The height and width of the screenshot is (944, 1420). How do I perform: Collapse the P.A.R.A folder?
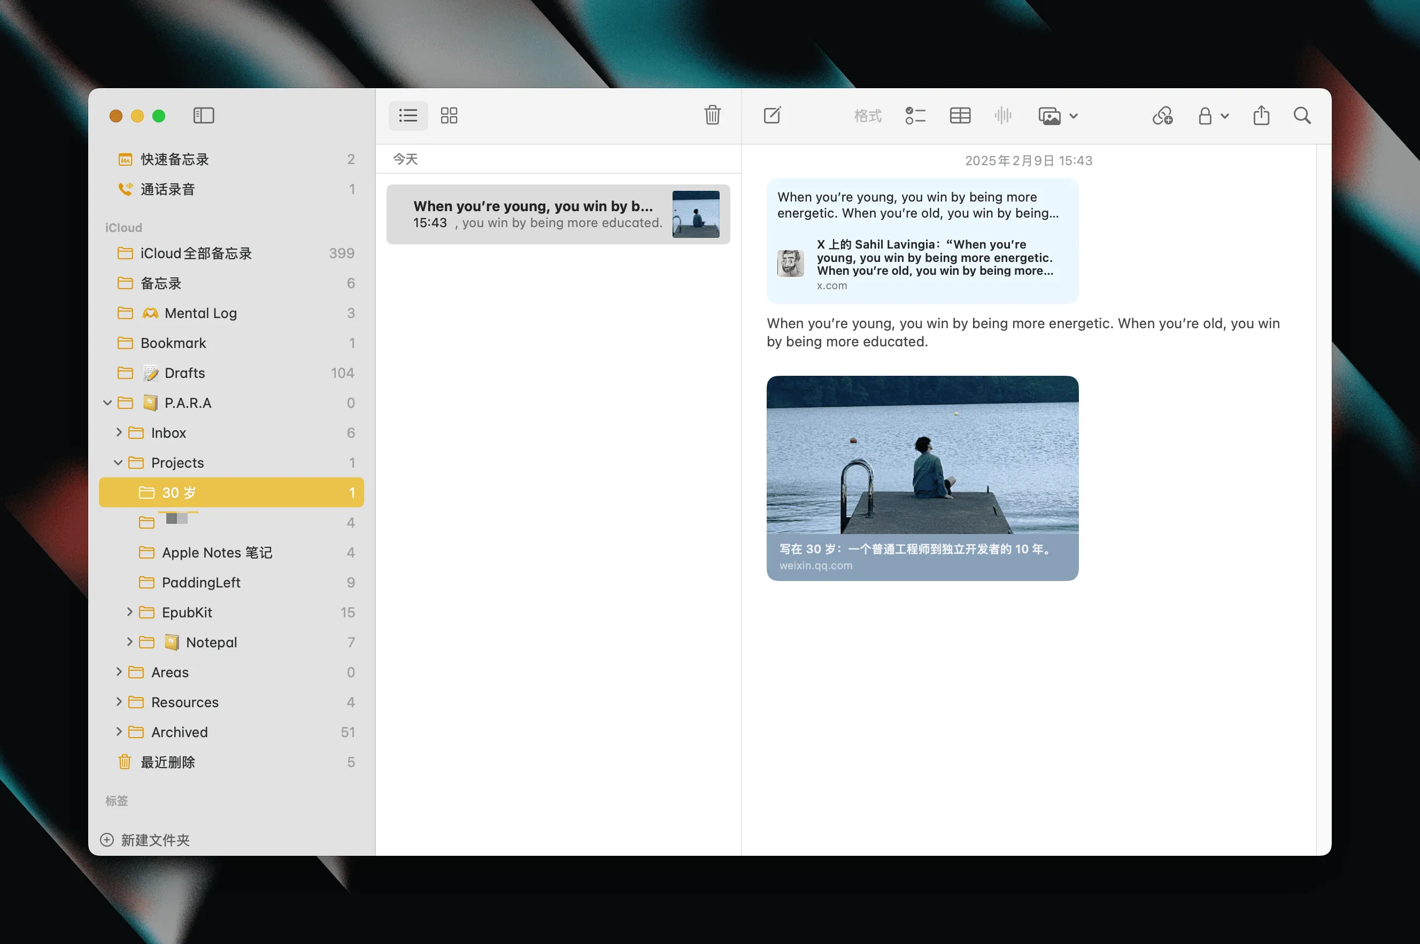pyautogui.click(x=107, y=403)
